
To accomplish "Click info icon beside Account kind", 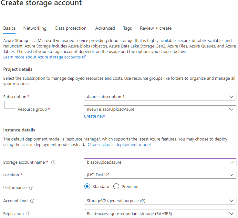I will click(32, 201).
